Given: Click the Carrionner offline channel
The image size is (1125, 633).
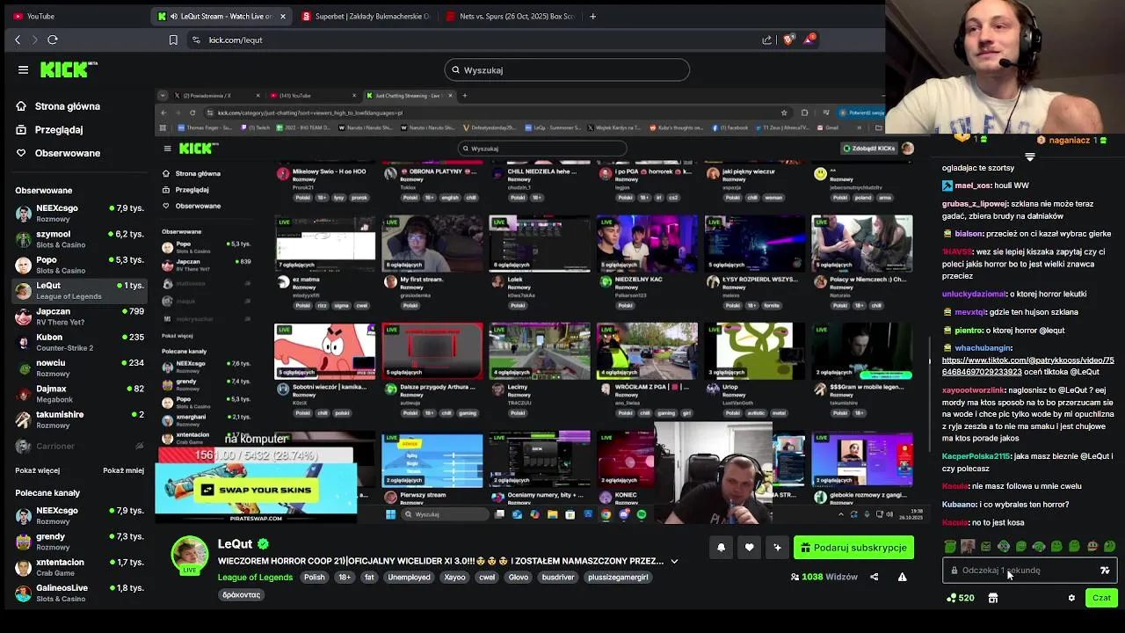Looking at the screenshot, I should (x=79, y=446).
